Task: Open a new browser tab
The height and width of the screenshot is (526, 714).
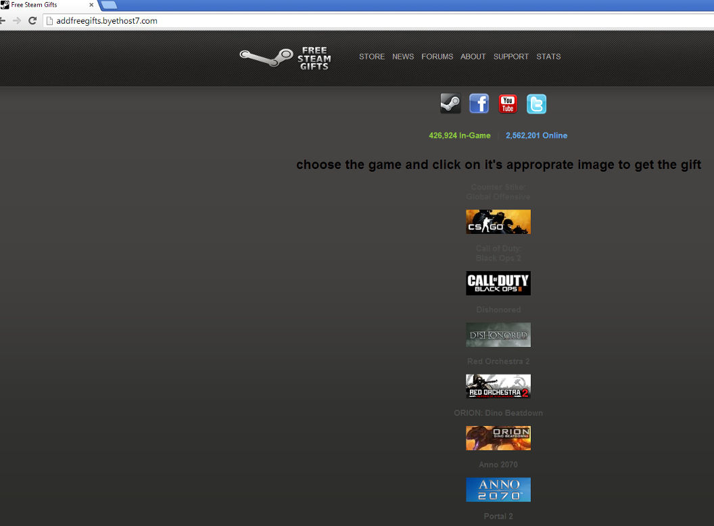Action: pyautogui.click(x=108, y=5)
